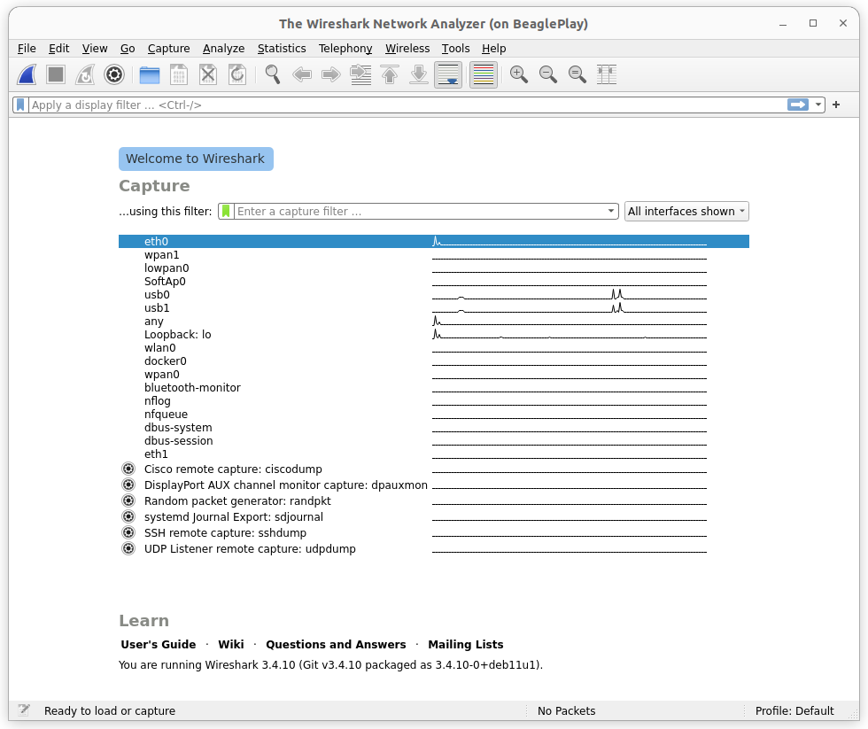The image size is (868, 729).
Task: Open a capture file via the folder icon
Action: pos(150,74)
